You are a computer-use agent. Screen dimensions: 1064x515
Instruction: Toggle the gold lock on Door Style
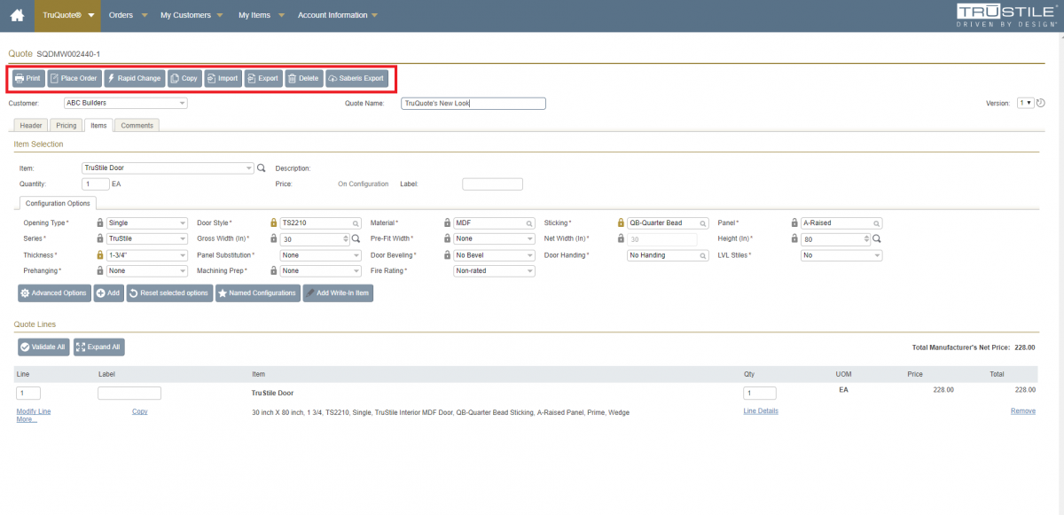[273, 222]
